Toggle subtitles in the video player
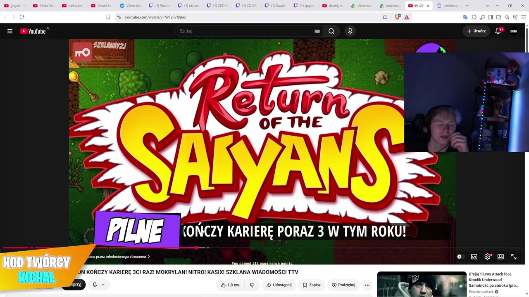This screenshot has width=529, height=297. point(474,257)
